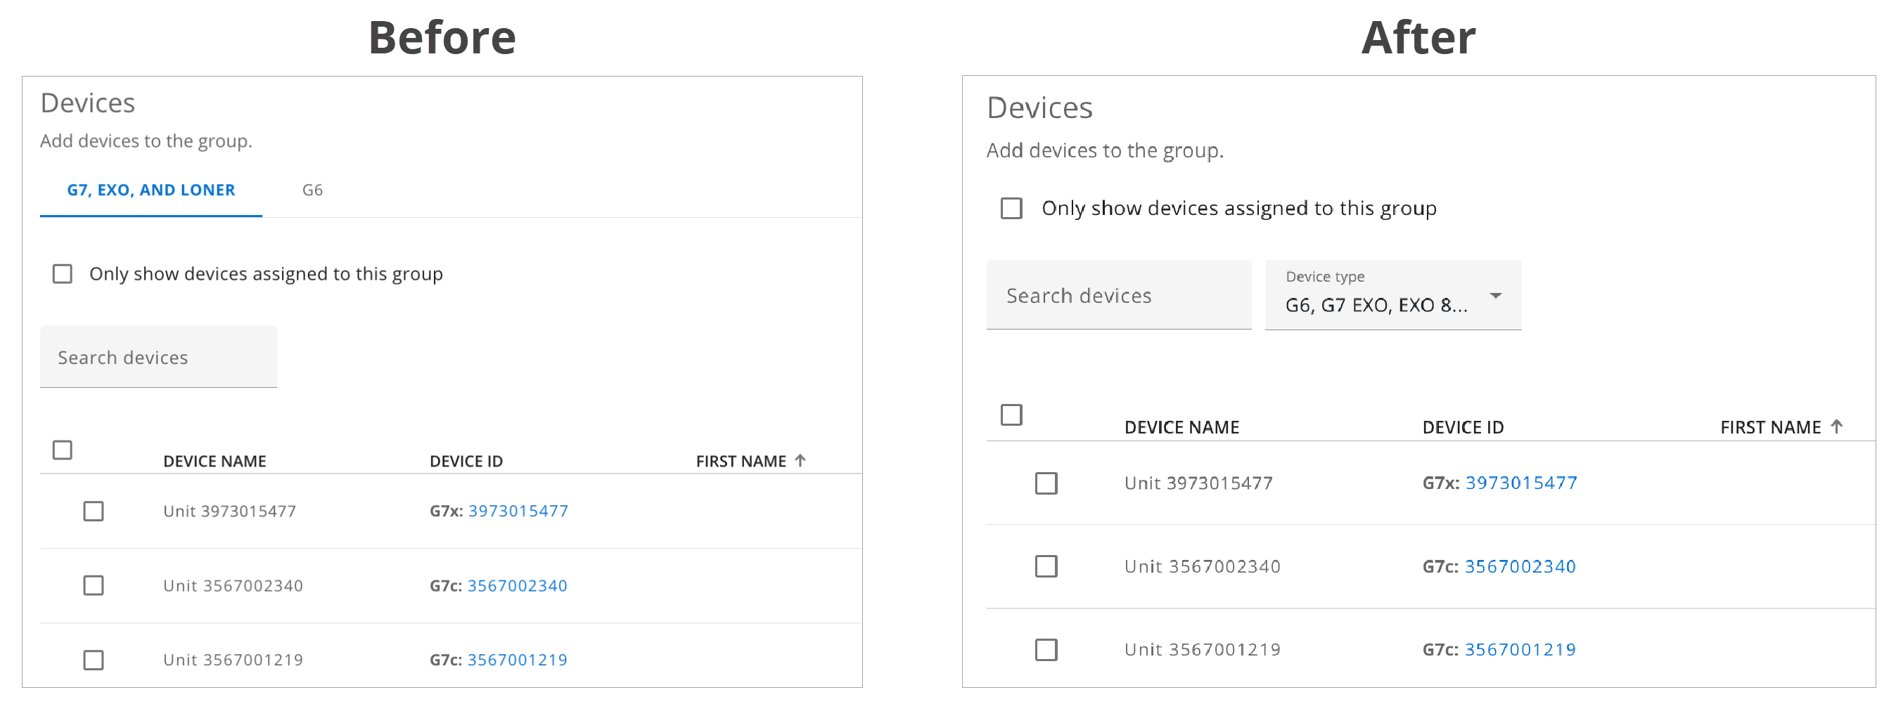The image size is (1896, 711).
Task: Click the Search devices field in Before panel
Action: [158, 358]
